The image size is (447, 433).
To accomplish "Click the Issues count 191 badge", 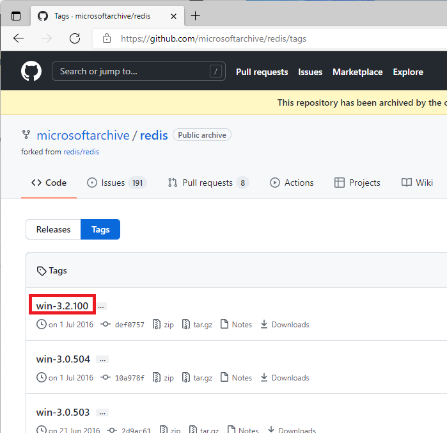I will (x=137, y=183).
